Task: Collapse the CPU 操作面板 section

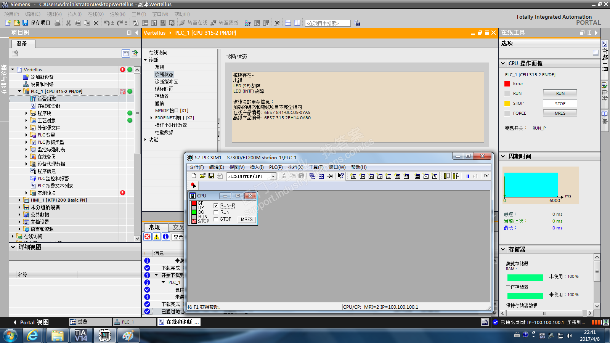Action: pos(503,63)
